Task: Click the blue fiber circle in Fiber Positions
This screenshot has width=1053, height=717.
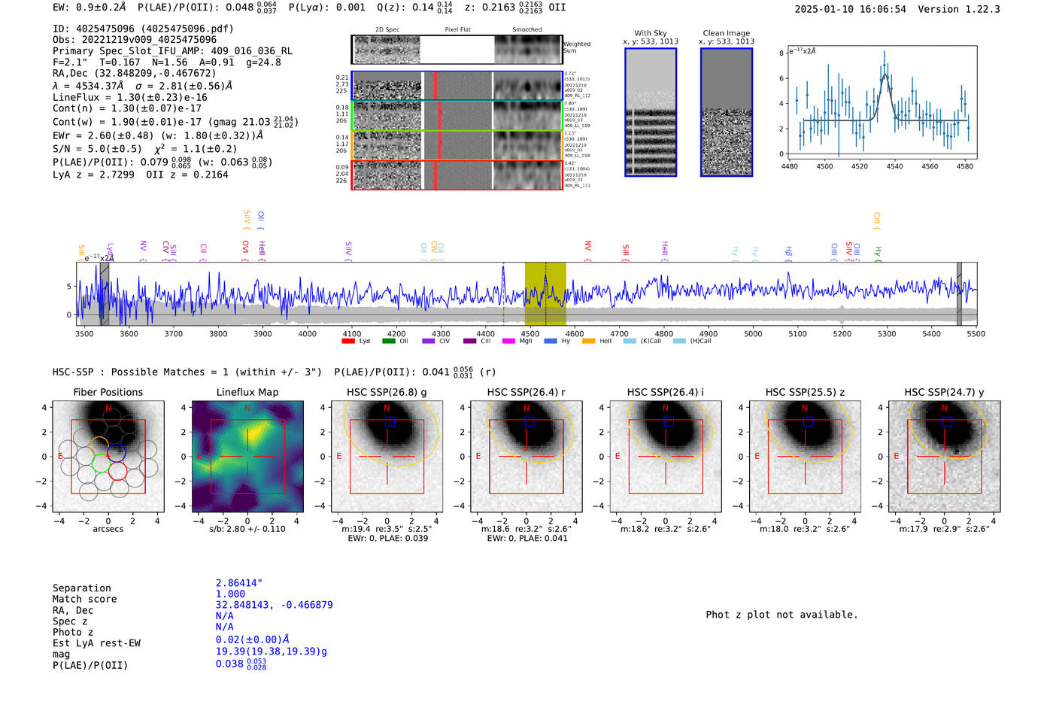Action: pyautogui.click(x=116, y=453)
